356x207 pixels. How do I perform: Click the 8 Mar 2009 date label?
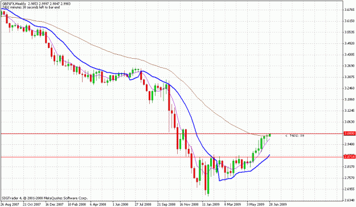click(x=233, y=205)
